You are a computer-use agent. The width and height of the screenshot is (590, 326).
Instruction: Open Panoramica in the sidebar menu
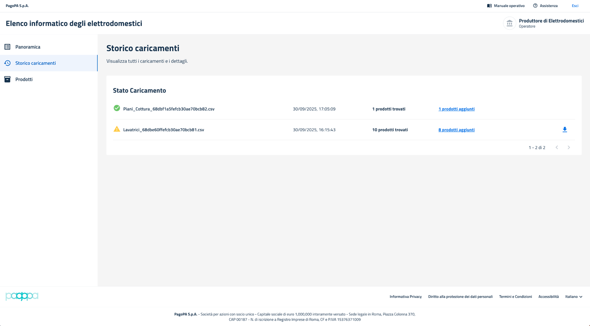pyautogui.click(x=28, y=47)
